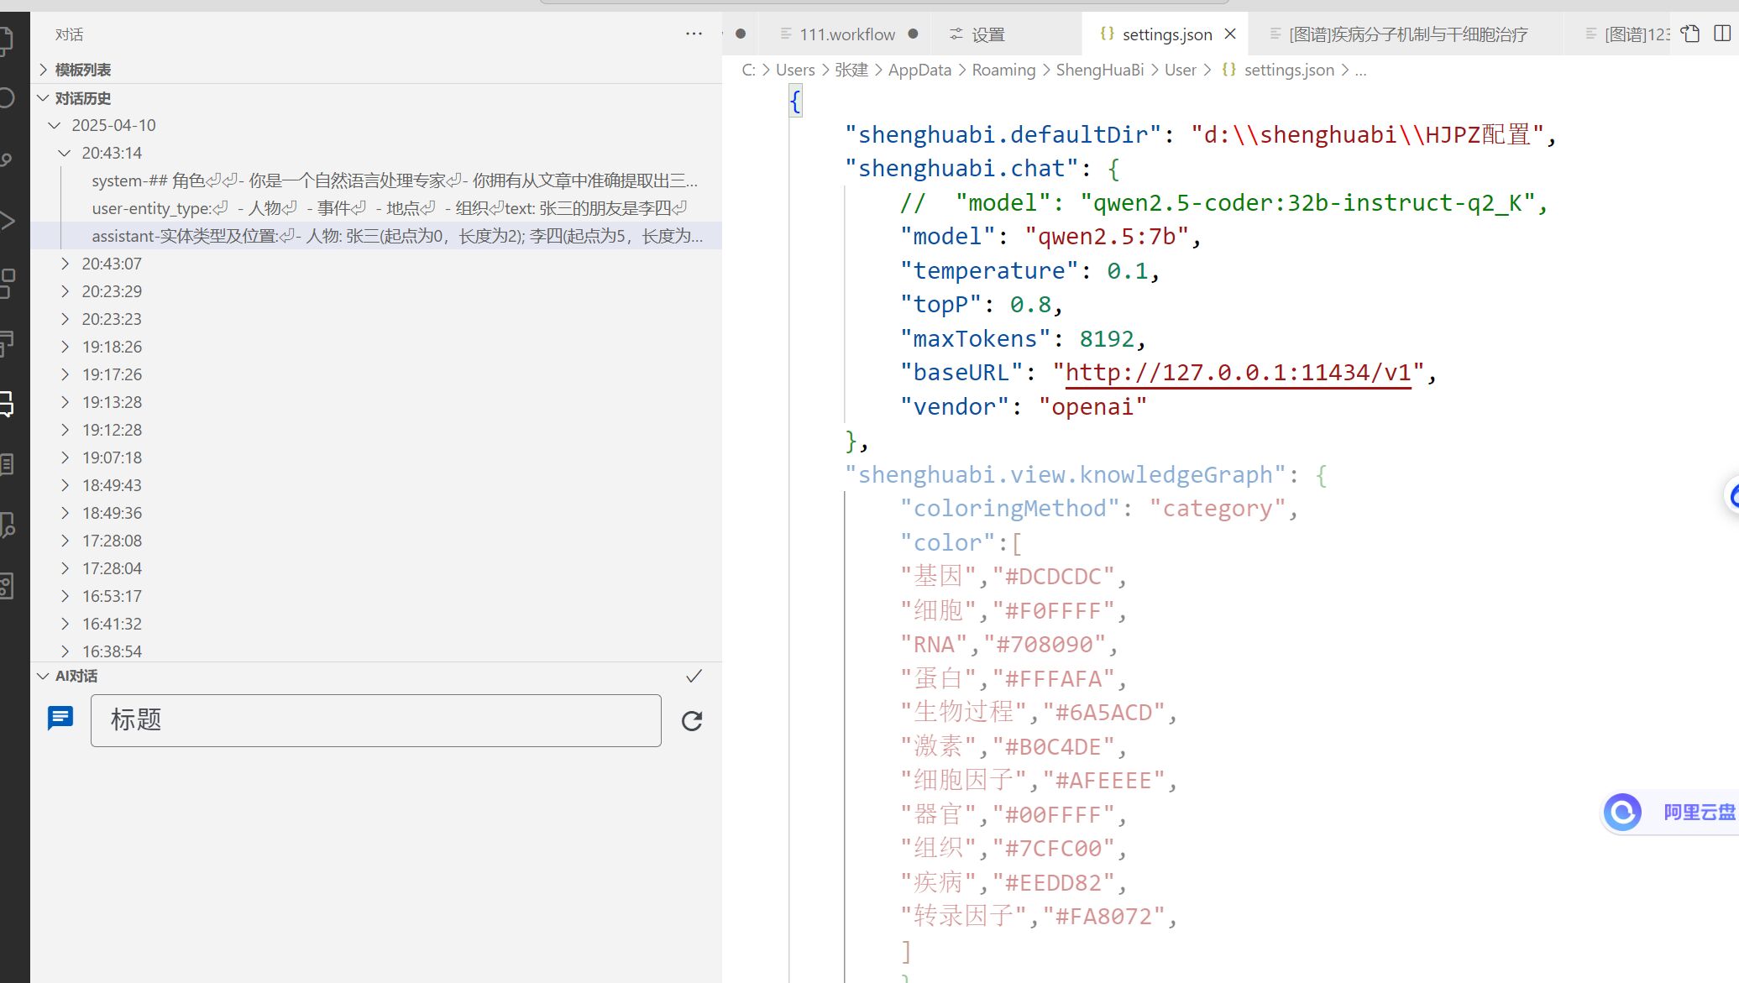1739x983 pixels.
Task: Expand the 模板列表 section
Action: 82,70
